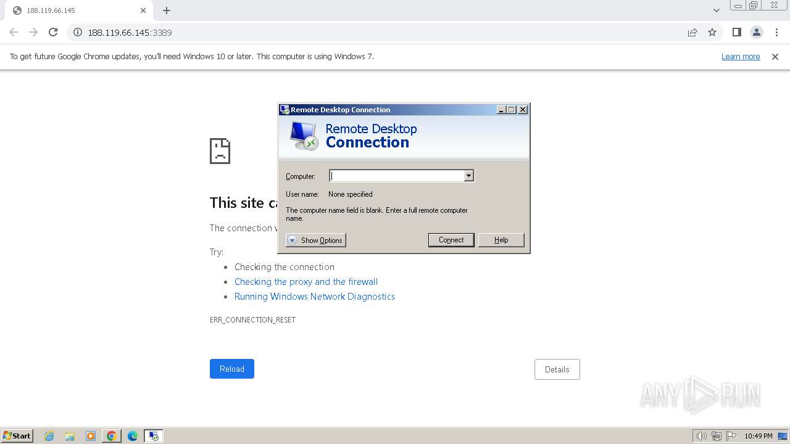Minimize the Remote Desktop Connection dialog
Screen dimensions: 790x444
[x=502, y=110]
